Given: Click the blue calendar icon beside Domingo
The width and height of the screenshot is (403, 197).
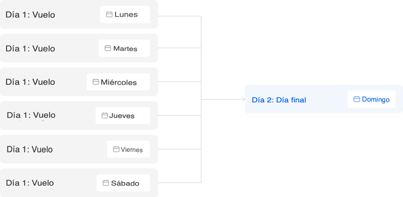Looking at the screenshot, I should pos(357,99).
